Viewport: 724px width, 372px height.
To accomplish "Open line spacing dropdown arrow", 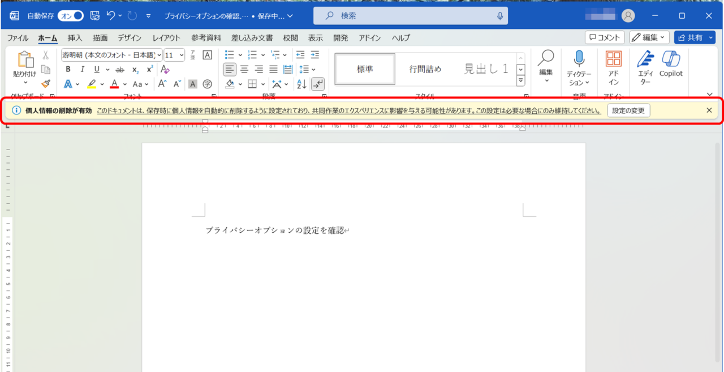I will 314,69.
